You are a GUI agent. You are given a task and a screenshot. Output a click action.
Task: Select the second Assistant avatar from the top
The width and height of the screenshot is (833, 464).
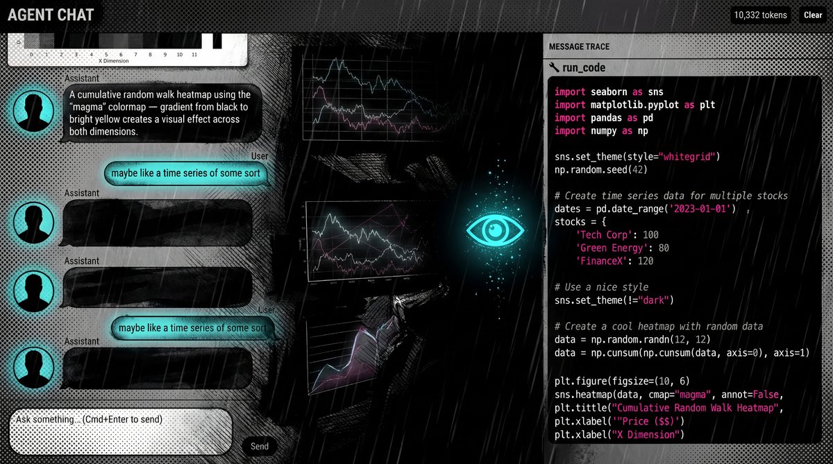click(x=33, y=222)
